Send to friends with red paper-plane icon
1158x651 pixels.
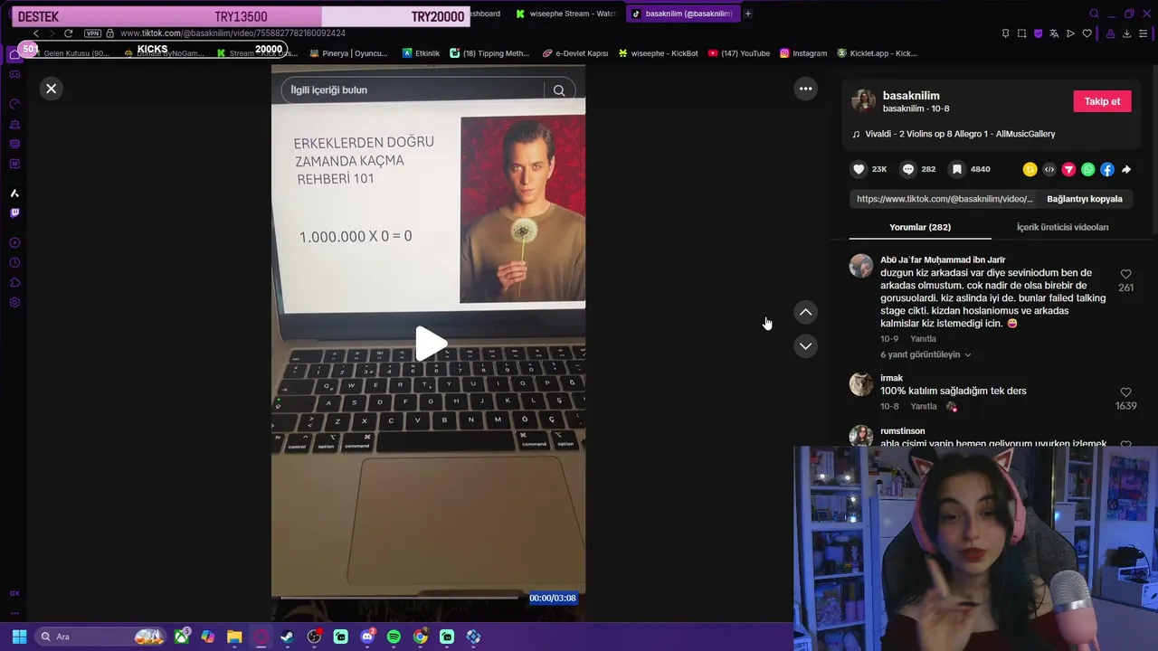click(x=1068, y=169)
